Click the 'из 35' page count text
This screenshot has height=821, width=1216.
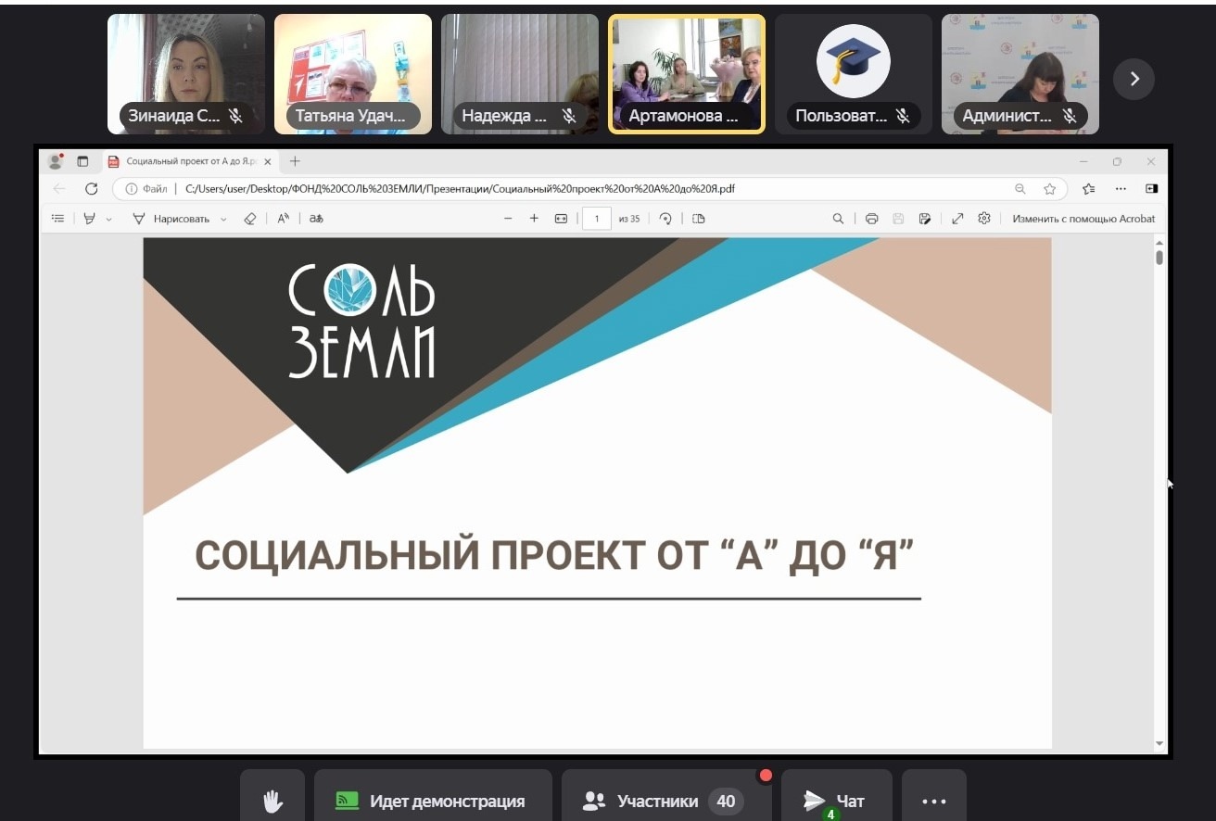point(629,219)
